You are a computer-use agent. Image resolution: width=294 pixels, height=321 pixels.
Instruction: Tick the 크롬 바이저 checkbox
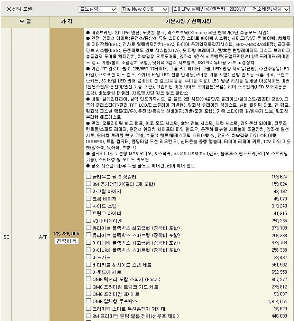point(88,198)
